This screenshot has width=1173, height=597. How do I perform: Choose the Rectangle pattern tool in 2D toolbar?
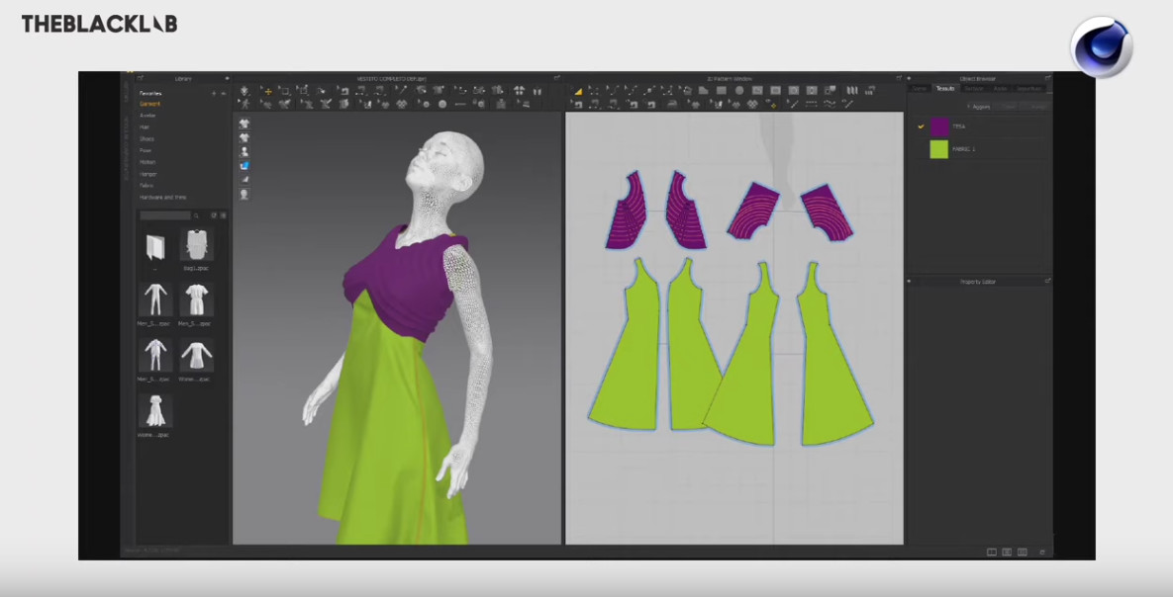(x=721, y=91)
